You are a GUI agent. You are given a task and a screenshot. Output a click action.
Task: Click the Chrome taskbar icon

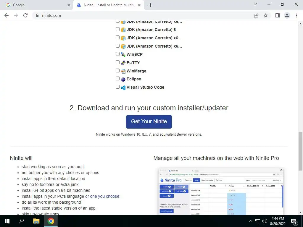pos(51,221)
